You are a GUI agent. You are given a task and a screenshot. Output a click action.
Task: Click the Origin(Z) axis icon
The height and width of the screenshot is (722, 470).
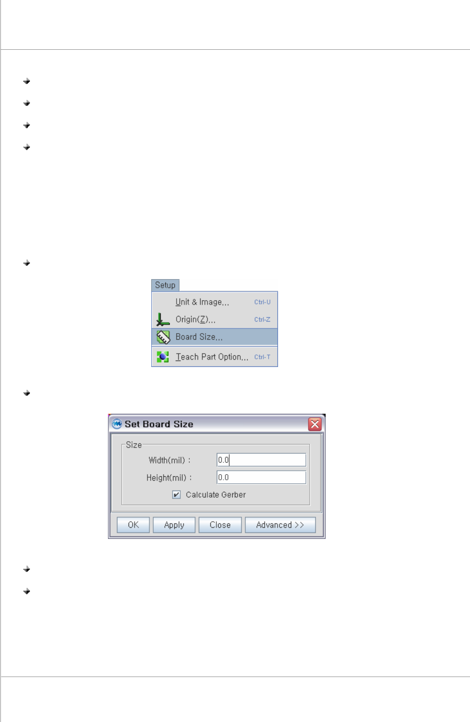pyautogui.click(x=162, y=319)
